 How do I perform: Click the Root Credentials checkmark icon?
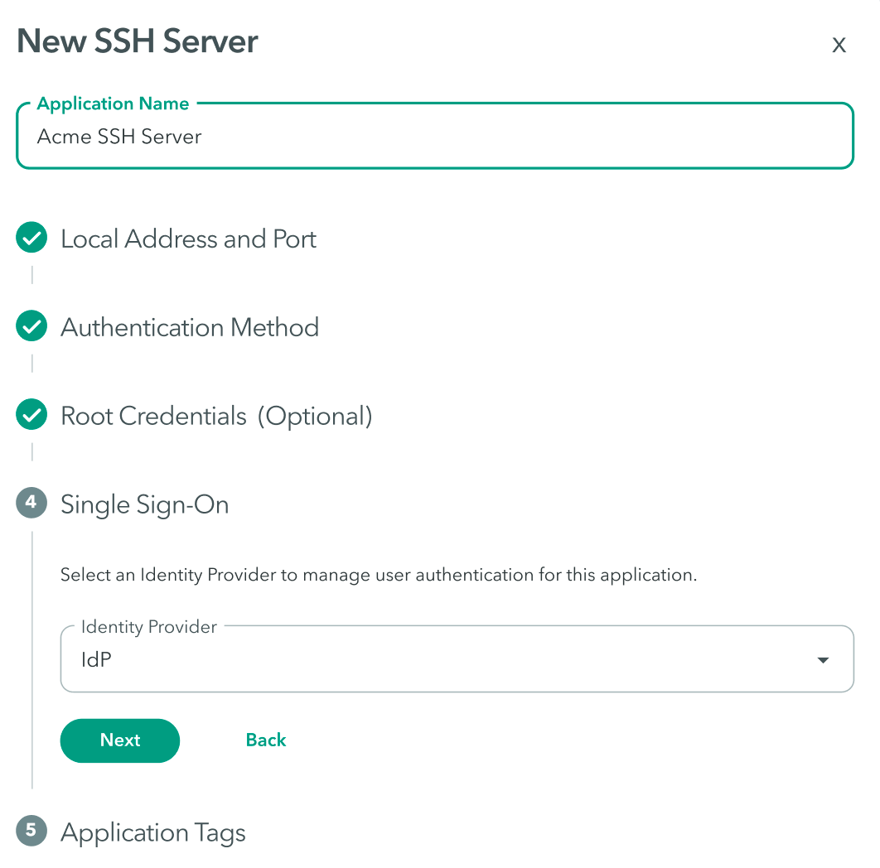coord(31,415)
